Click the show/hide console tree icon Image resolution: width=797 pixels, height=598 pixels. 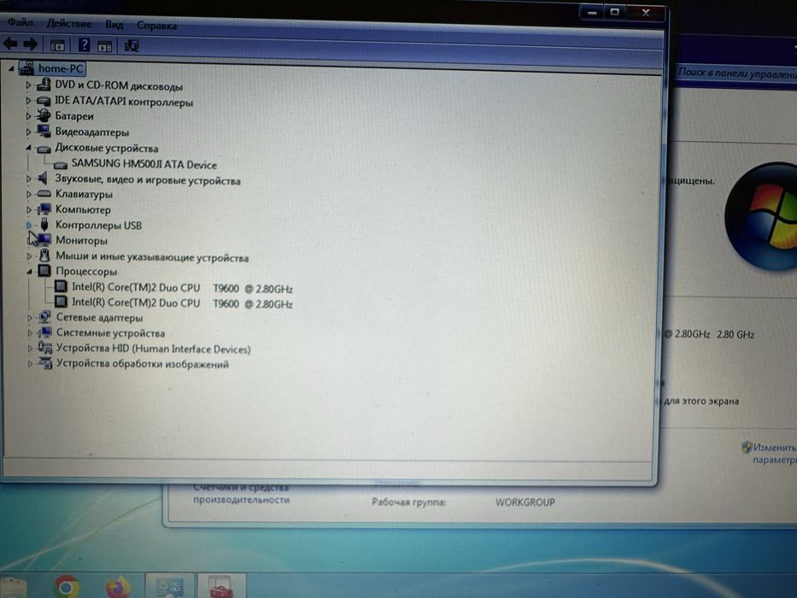[57, 45]
